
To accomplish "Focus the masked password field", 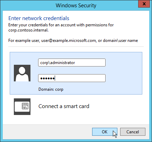I will 72,78.
